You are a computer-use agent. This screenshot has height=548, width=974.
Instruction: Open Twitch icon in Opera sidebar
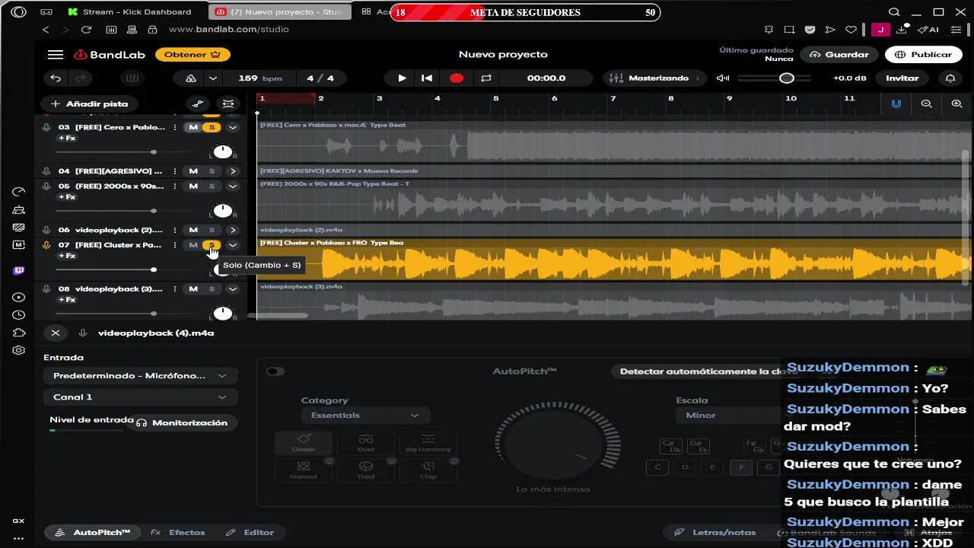(18, 271)
